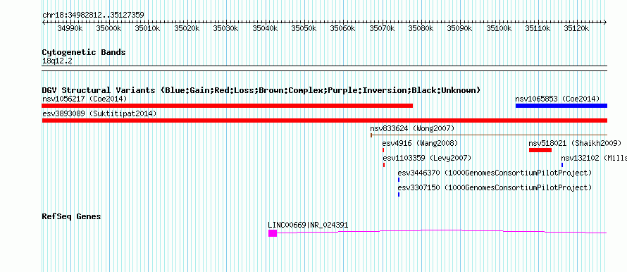The image size is (627, 272).
Task: Select the small red esv1103359 marker
Action: pyautogui.click(x=383, y=165)
